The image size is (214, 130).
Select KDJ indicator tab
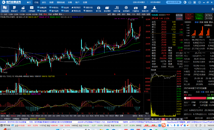pos(83,116)
